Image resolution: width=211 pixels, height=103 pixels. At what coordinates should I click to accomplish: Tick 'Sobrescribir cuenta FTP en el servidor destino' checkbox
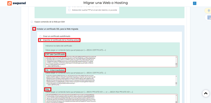click(69, 10)
